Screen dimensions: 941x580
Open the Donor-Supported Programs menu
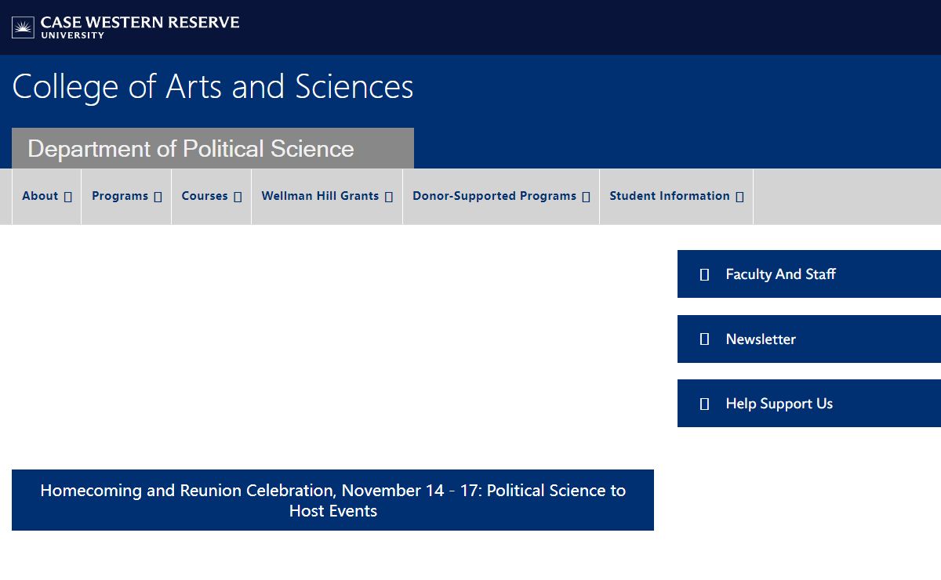501,197
